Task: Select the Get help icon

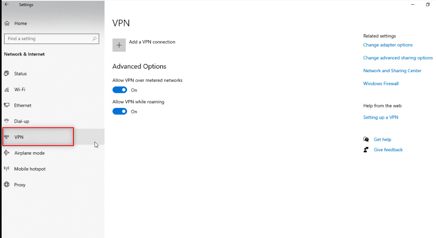Action: (x=366, y=139)
